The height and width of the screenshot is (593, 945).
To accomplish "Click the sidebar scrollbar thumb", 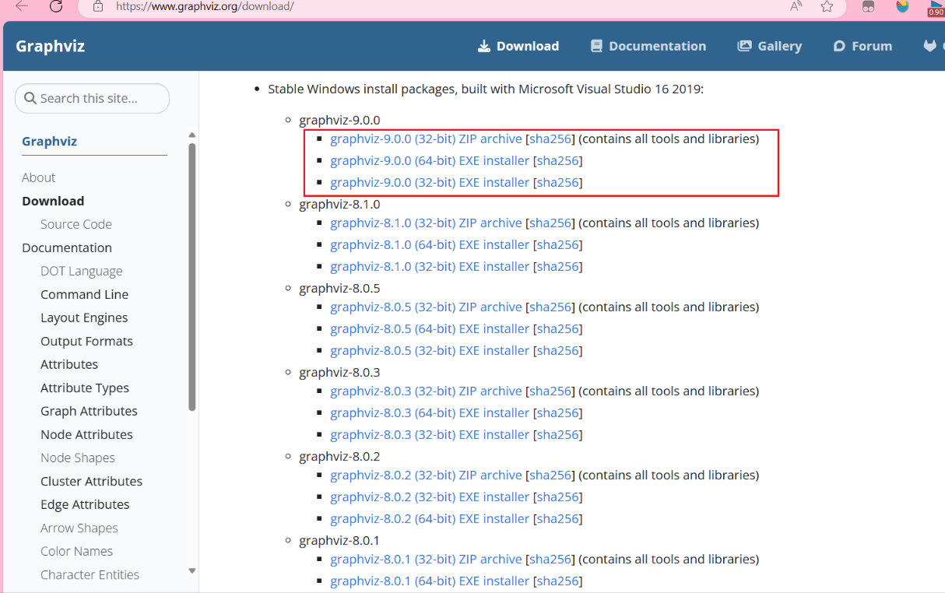I will pyautogui.click(x=192, y=276).
